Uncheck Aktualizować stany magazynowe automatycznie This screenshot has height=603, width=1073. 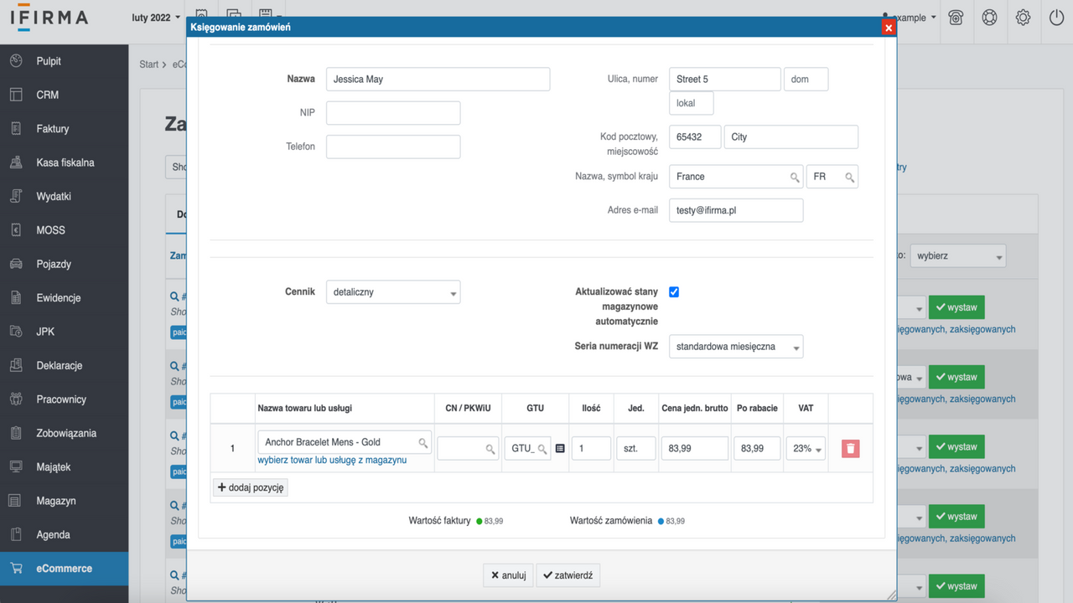coord(674,291)
